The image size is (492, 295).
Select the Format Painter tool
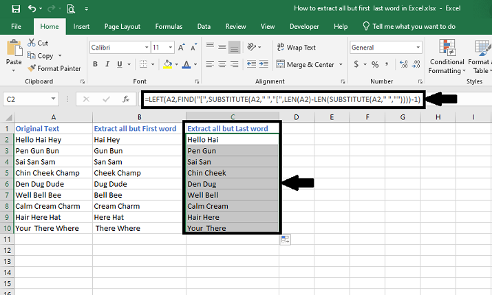coord(54,68)
